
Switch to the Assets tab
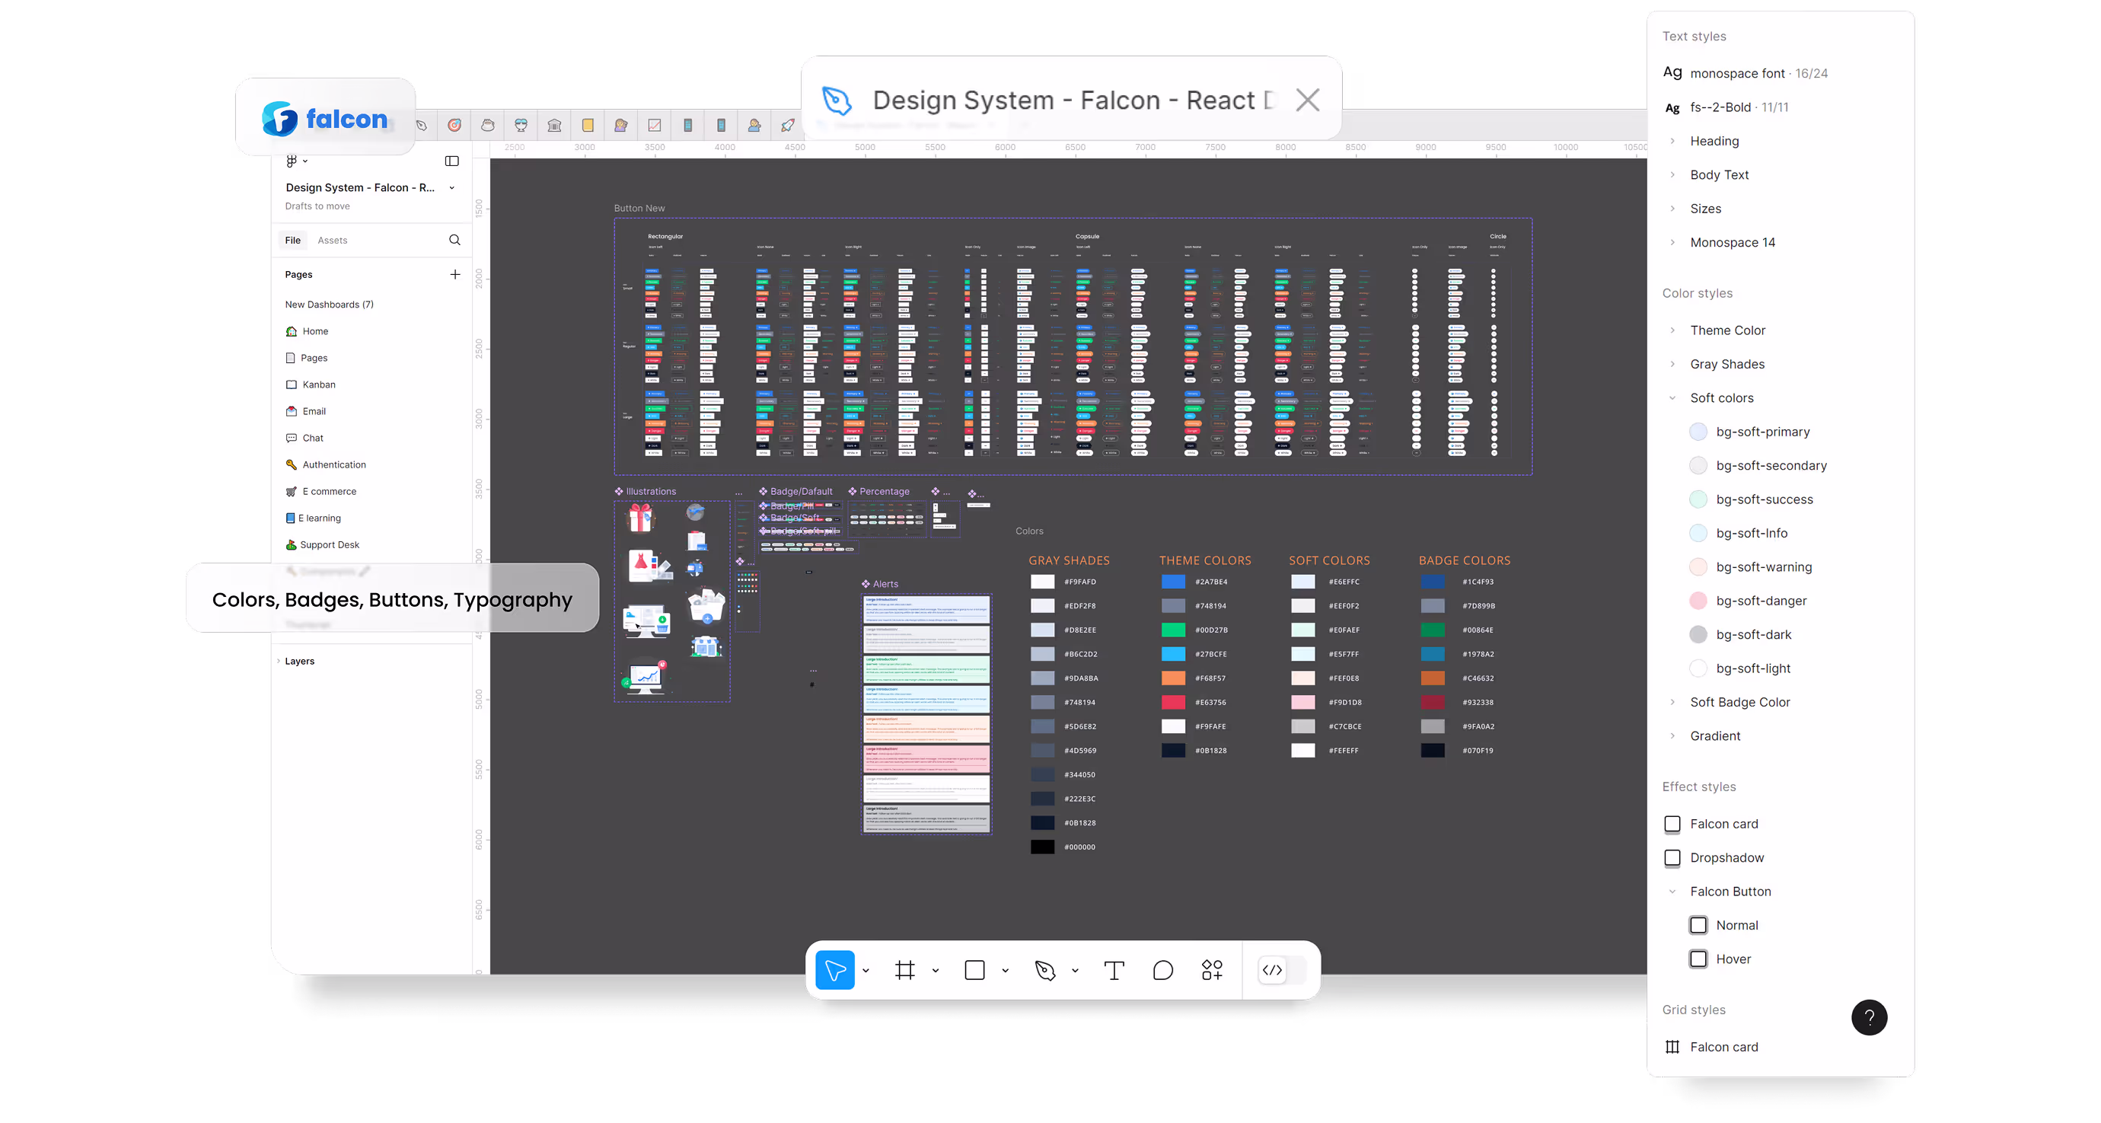pyautogui.click(x=332, y=240)
